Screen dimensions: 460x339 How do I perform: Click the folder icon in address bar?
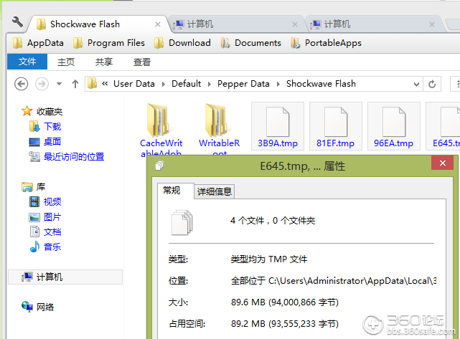(92, 84)
